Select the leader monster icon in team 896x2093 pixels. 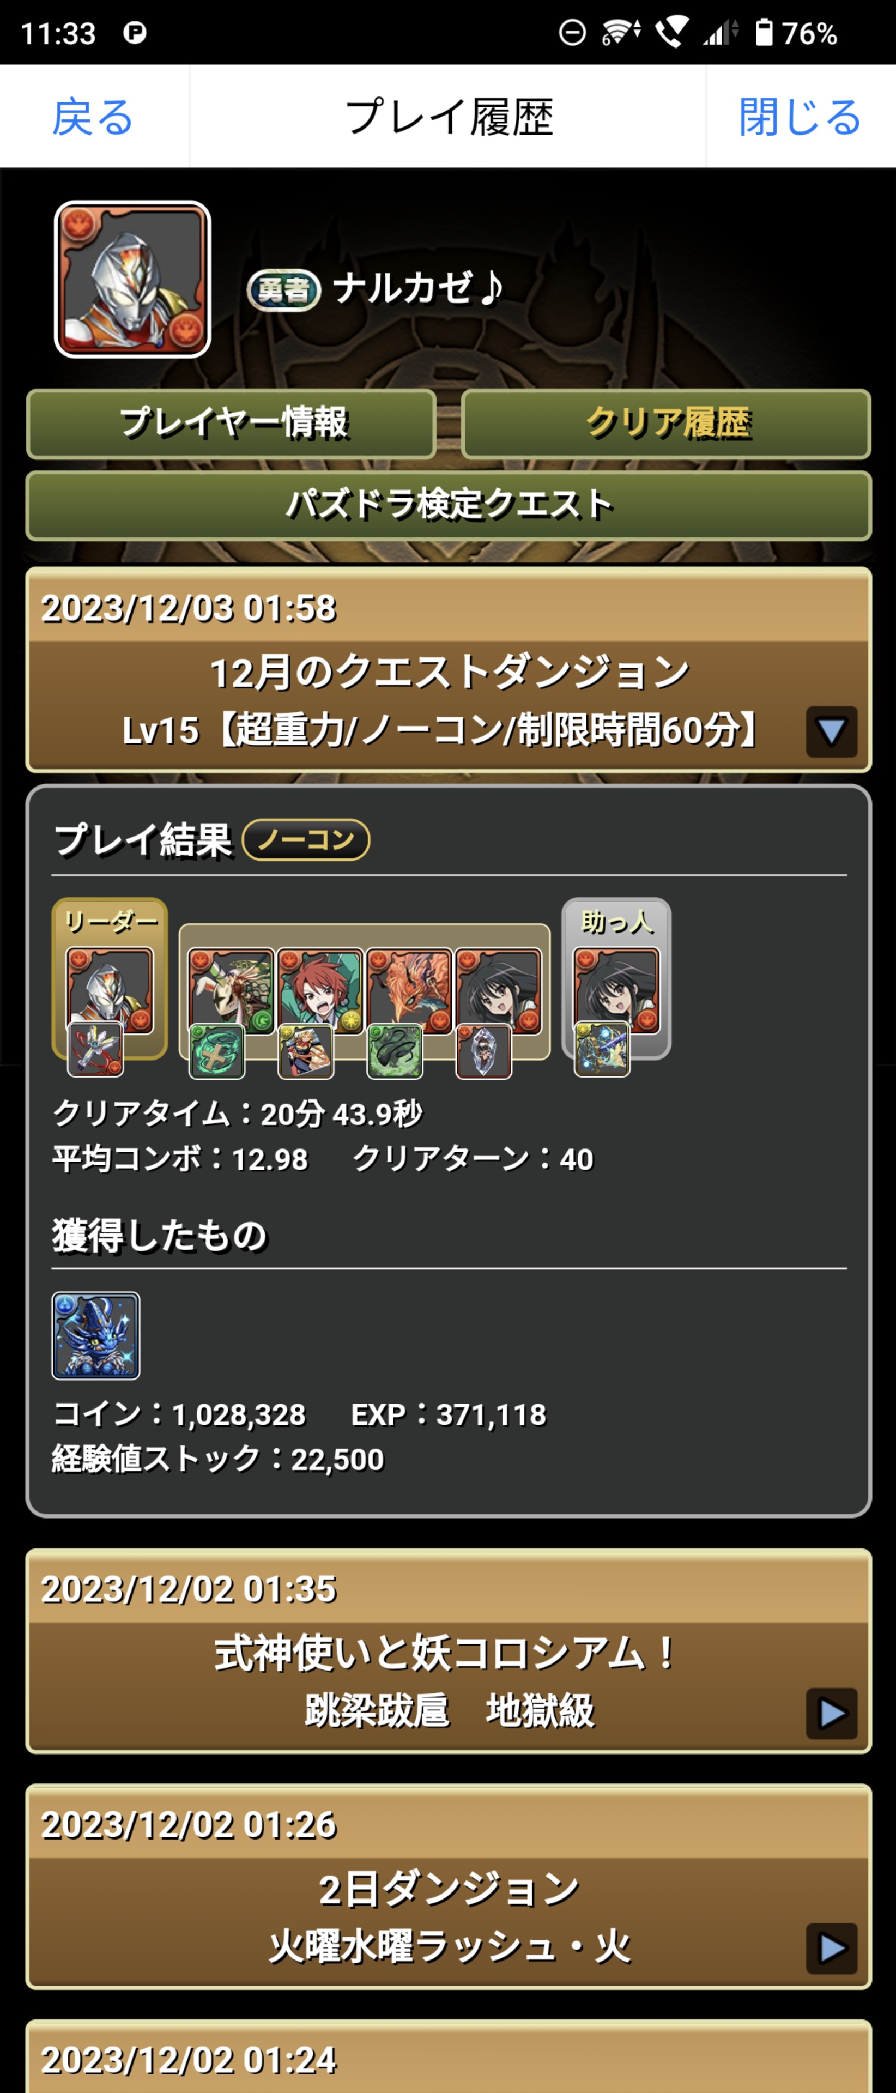[110, 990]
